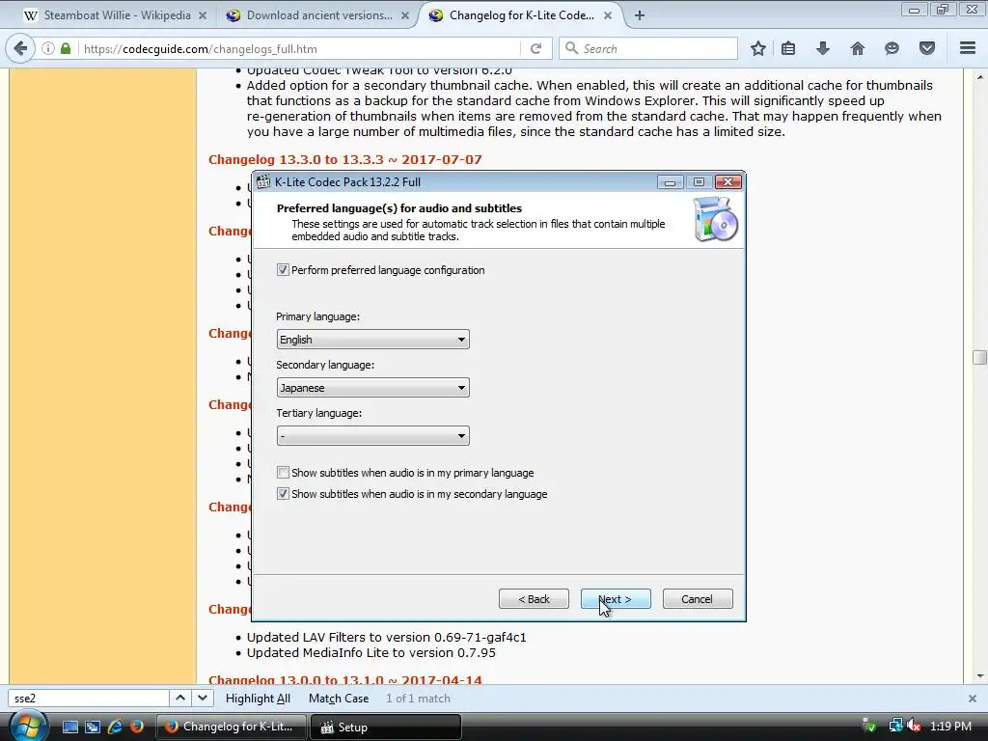Click the Pocket save icon

pos(927,48)
